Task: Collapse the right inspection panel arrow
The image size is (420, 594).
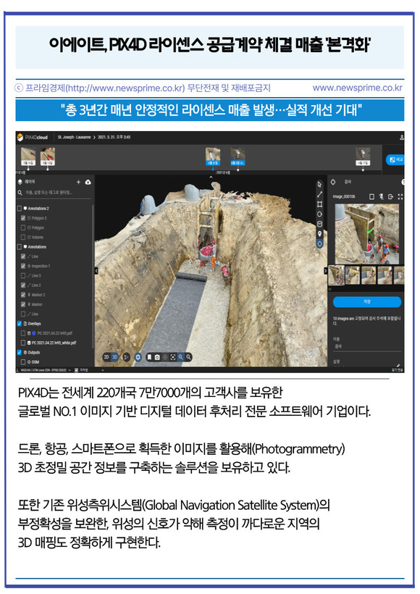Action: 325,270
